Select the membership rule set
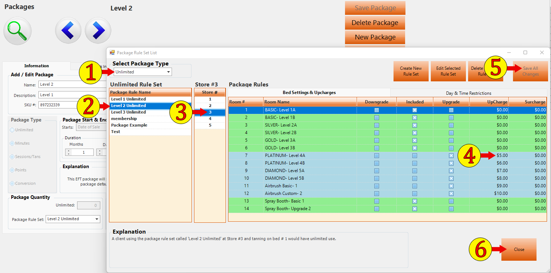Image resolution: width=551 pixels, height=273 pixels. [x=150, y=119]
